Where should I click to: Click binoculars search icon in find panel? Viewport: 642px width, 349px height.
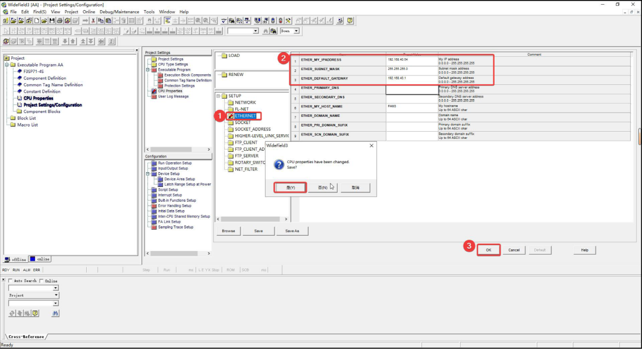(55, 313)
